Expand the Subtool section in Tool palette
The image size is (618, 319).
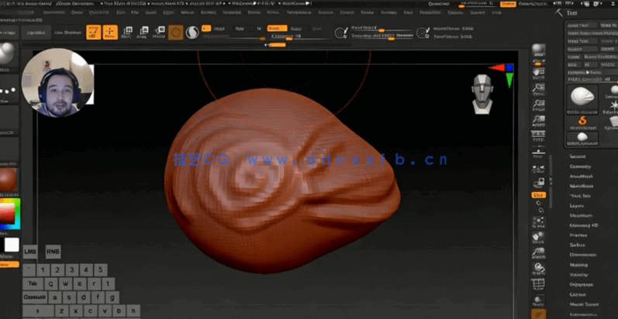(x=578, y=156)
